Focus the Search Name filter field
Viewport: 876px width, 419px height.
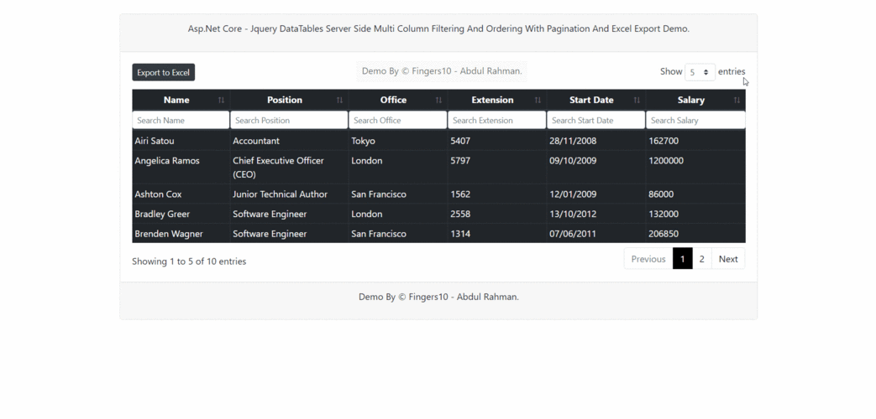click(x=181, y=121)
